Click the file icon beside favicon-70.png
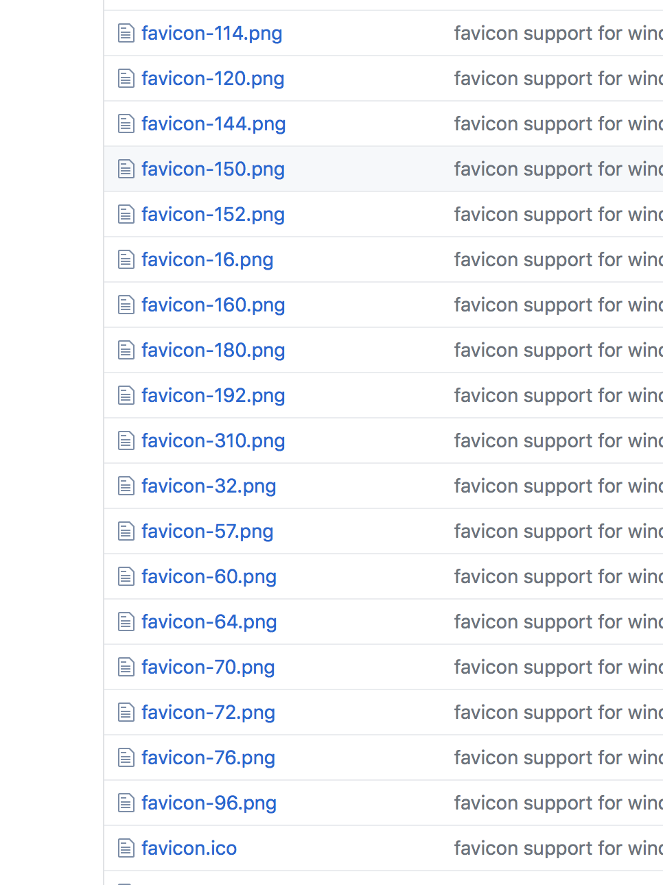 [x=126, y=667]
